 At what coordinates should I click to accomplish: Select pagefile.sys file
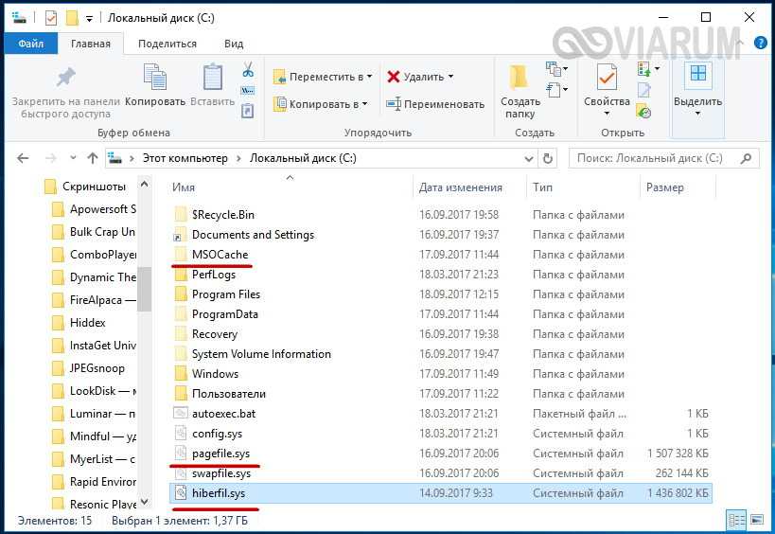(x=220, y=454)
